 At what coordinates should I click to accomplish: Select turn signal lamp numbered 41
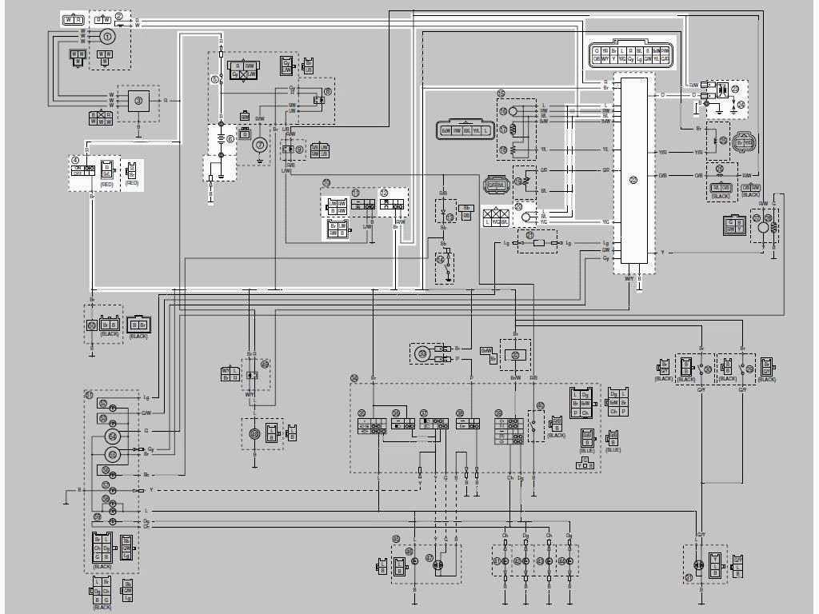pos(505,561)
